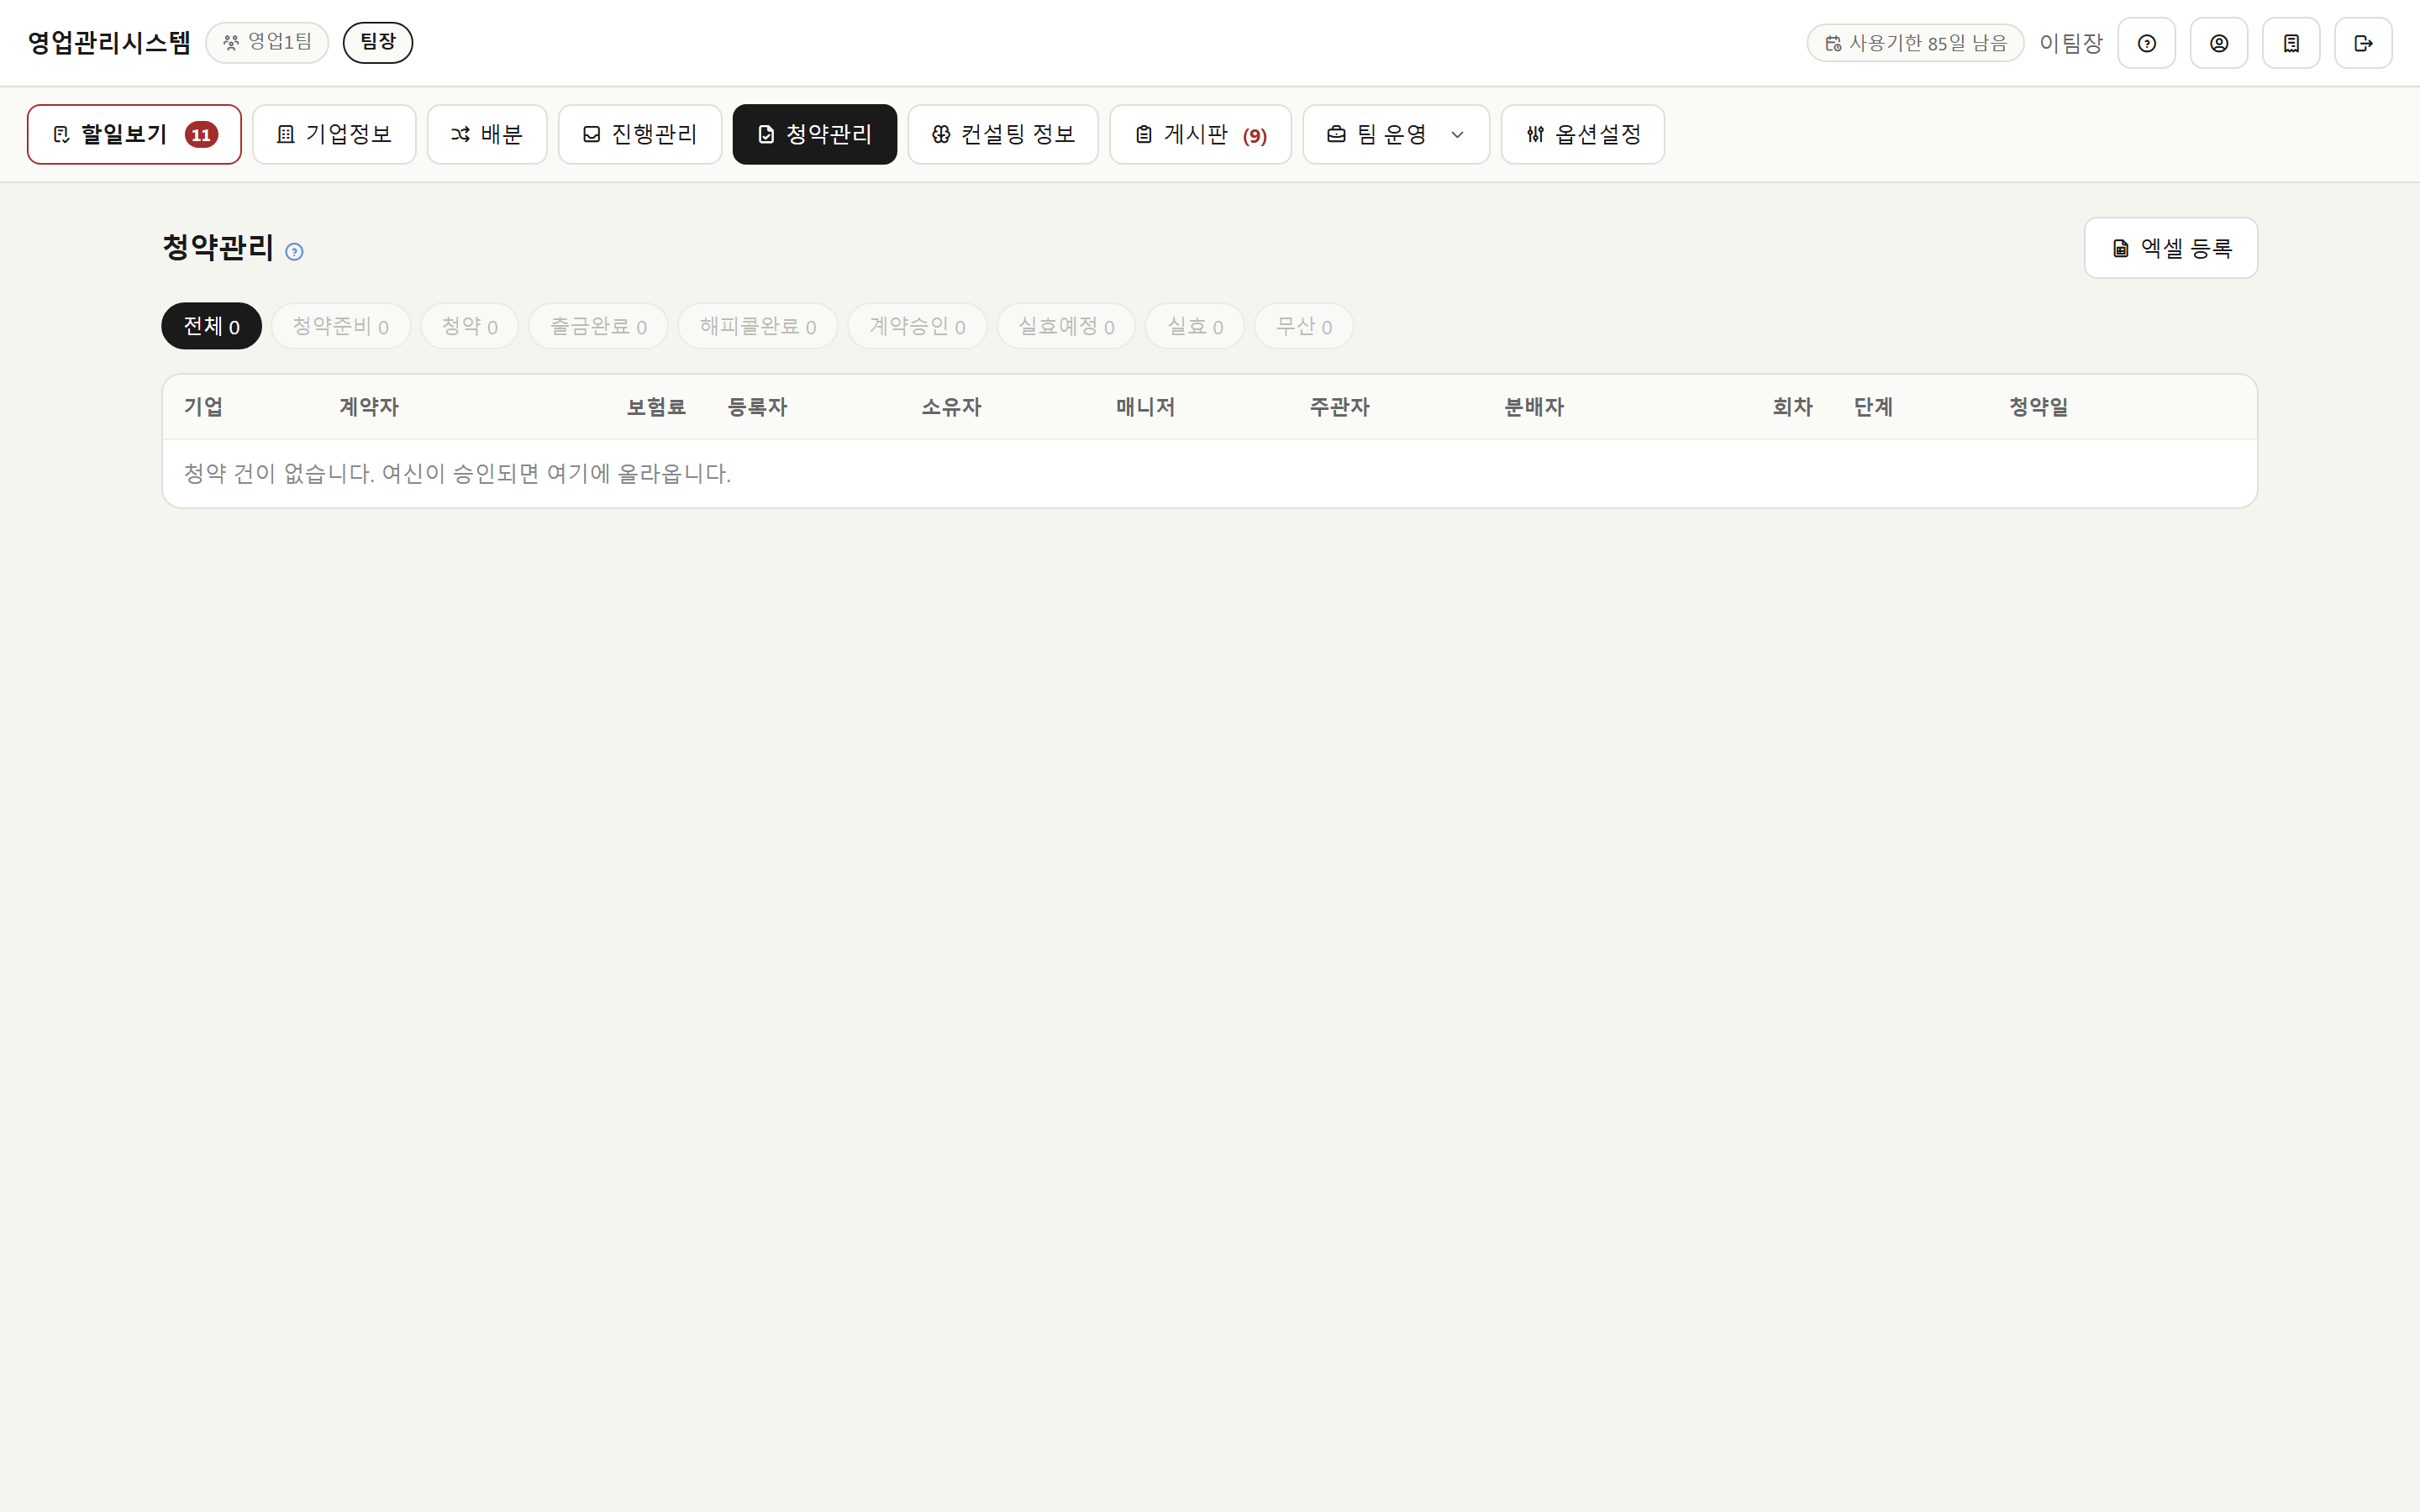Switch to the 진행관리 tab

point(640,134)
